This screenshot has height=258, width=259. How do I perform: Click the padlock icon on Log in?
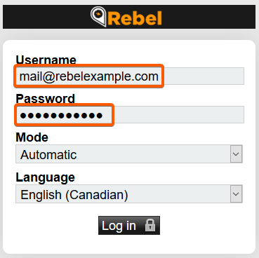pyautogui.click(x=150, y=225)
